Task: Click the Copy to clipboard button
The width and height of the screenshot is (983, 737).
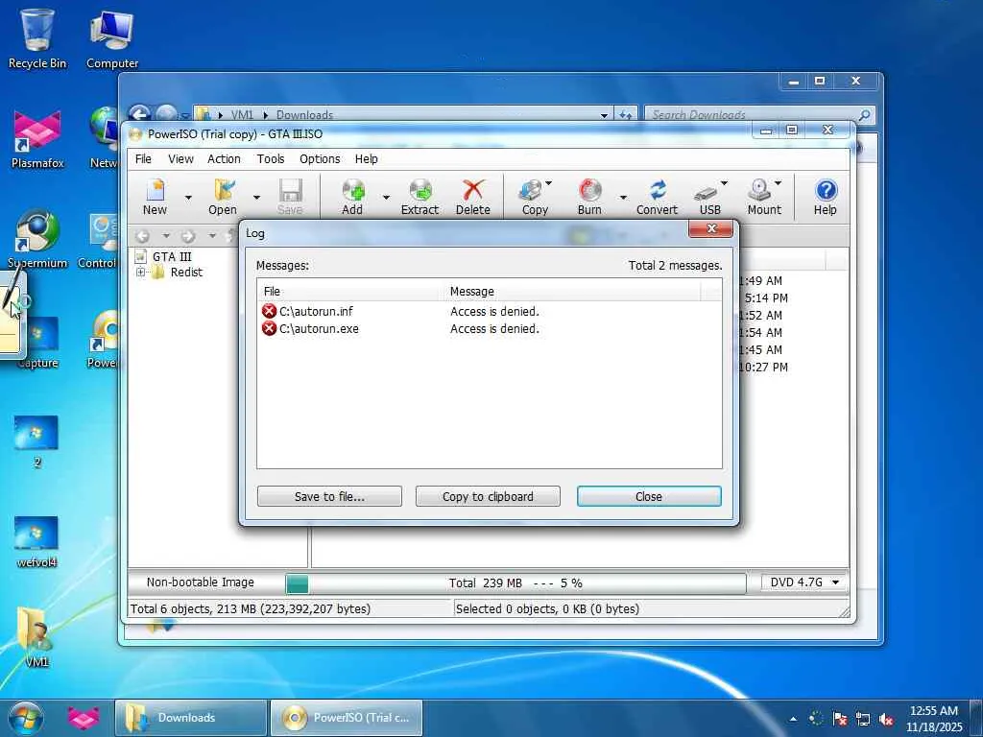Action: tap(488, 496)
